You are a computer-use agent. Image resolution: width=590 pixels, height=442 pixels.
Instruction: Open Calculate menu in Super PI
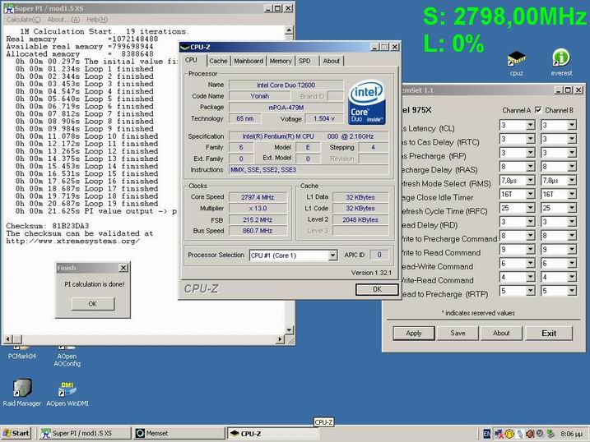(x=23, y=20)
